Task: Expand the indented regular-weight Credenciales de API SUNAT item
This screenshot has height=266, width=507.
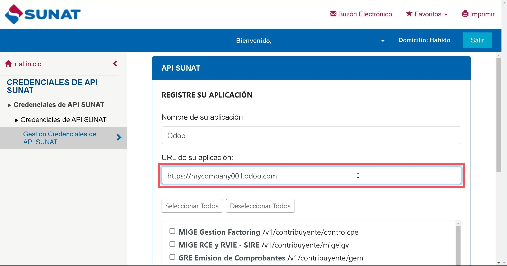Action: pos(60,120)
